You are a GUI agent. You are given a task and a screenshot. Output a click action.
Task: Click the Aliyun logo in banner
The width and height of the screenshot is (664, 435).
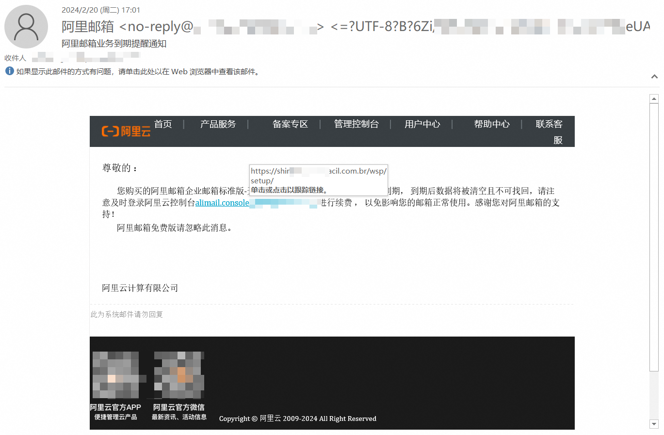coord(126,131)
